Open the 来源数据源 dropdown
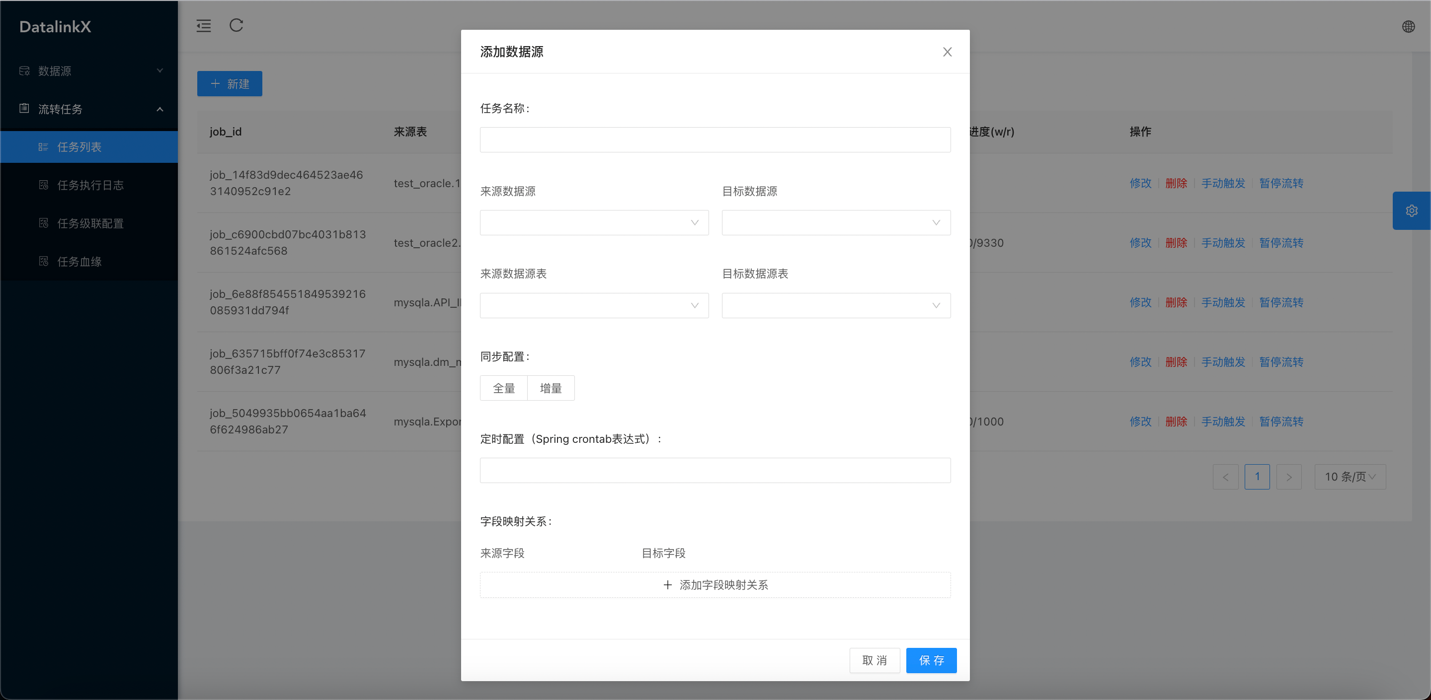This screenshot has width=1431, height=700. point(594,222)
